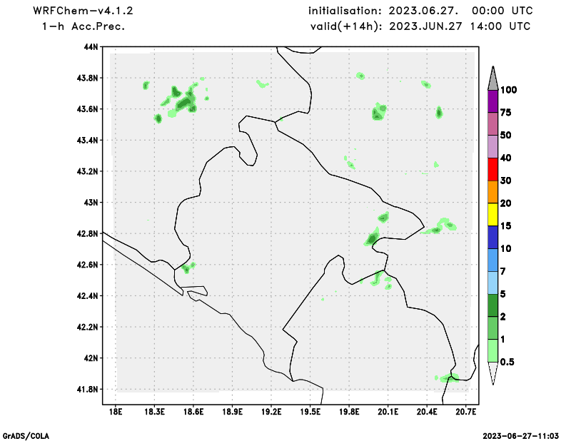Image resolution: width=571 pixels, height=441 pixels.
Task: Click the 18.6E longitude label
Action: [x=193, y=412]
